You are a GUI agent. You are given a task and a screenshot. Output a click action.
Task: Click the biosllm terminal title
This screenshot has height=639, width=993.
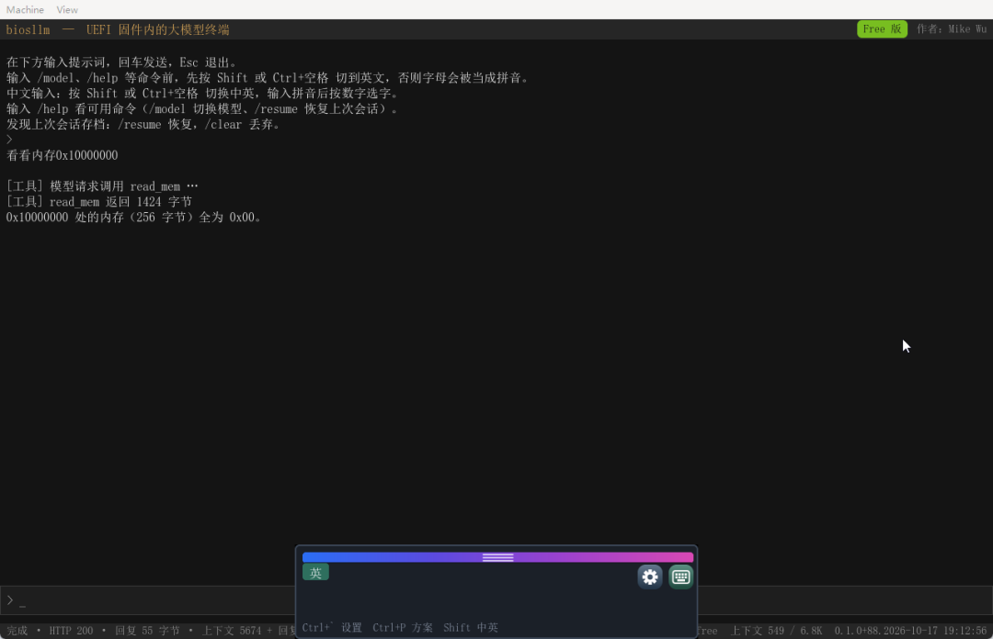point(118,29)
